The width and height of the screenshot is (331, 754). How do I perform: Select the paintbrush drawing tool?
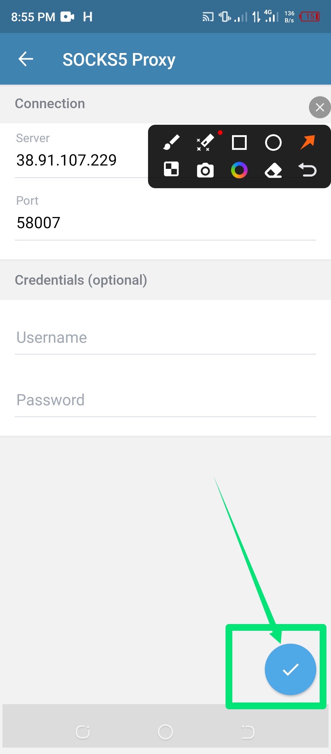click(171, 143)
